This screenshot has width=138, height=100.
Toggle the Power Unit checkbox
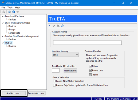coord(90,70)
